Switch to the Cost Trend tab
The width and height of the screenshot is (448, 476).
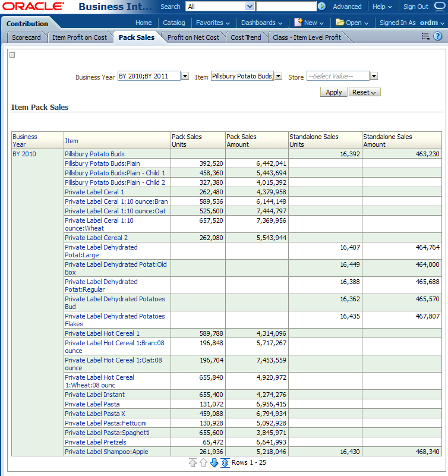click(245, 37)
